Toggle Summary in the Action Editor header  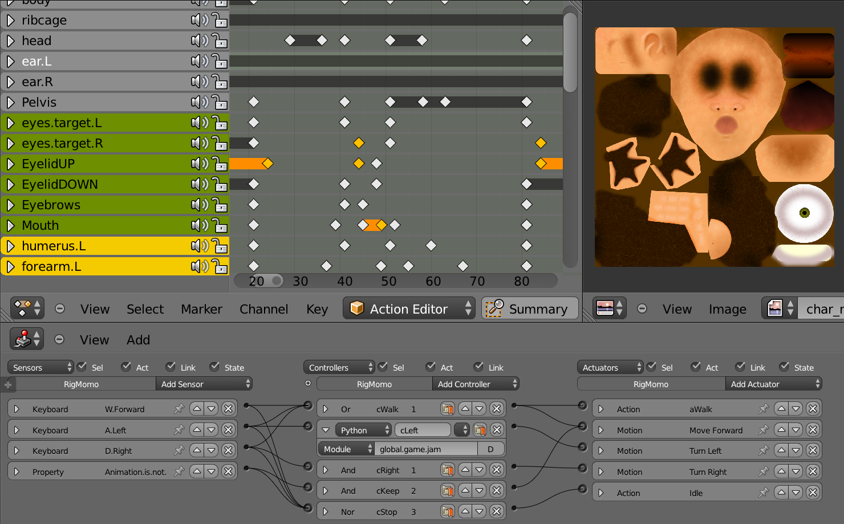click(x=529, y=308)
